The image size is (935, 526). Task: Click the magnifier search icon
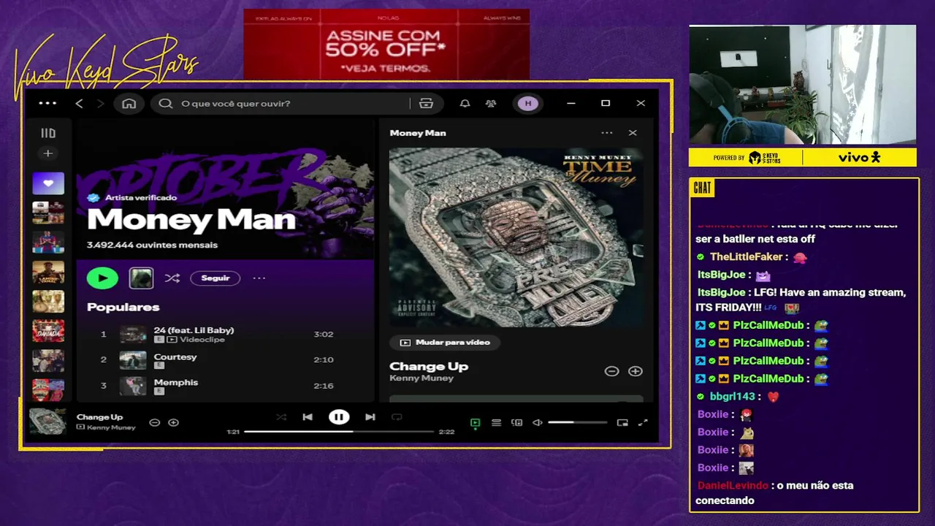[166, 104]
